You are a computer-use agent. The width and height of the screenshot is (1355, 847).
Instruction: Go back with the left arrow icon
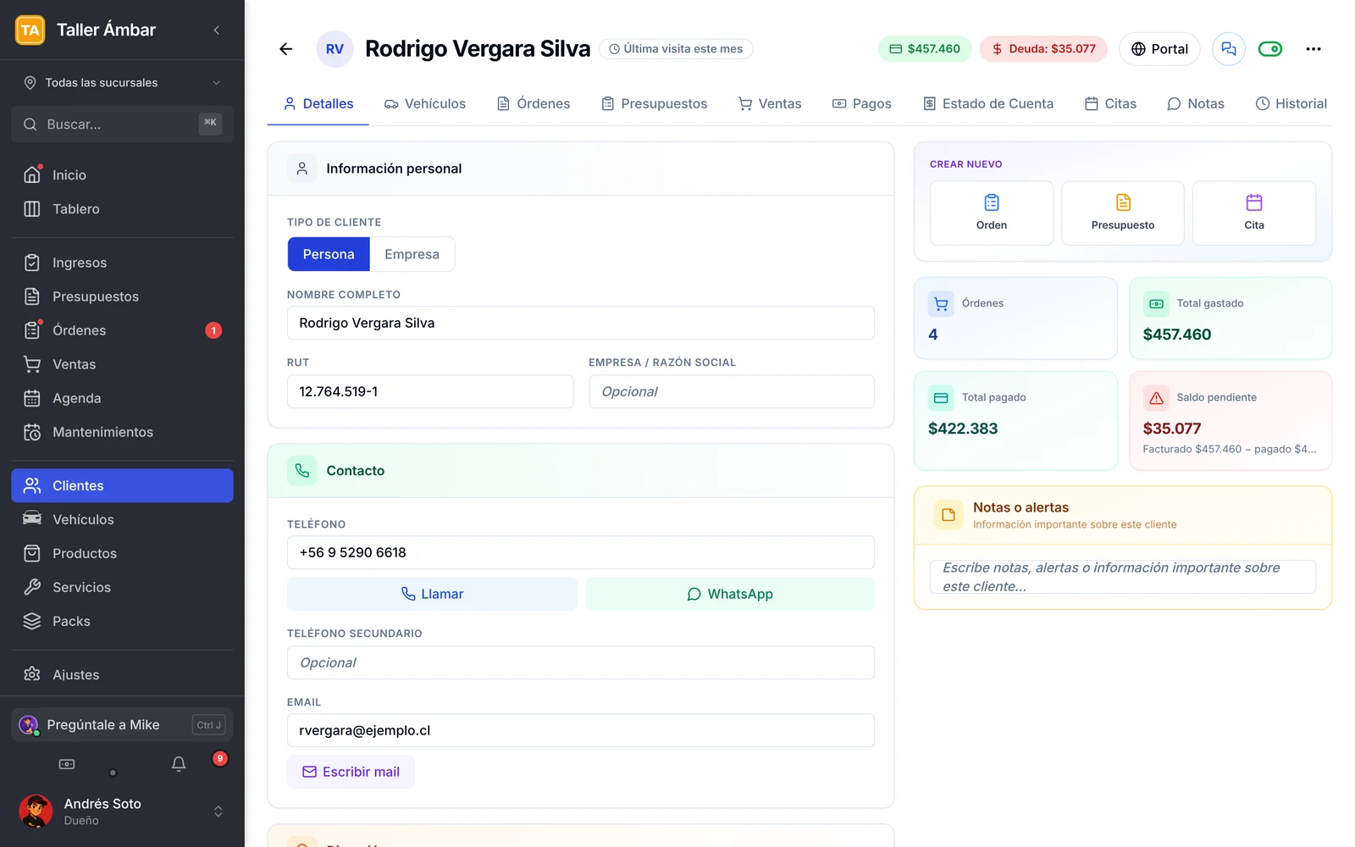point(286,49)
